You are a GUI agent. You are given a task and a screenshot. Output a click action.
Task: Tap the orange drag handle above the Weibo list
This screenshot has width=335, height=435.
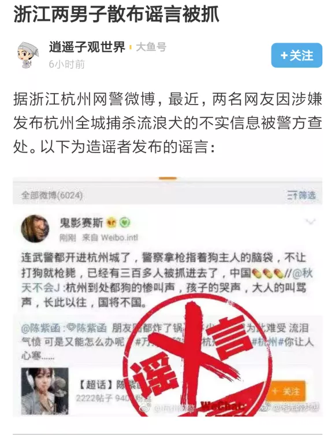click(x=167, y=179)
